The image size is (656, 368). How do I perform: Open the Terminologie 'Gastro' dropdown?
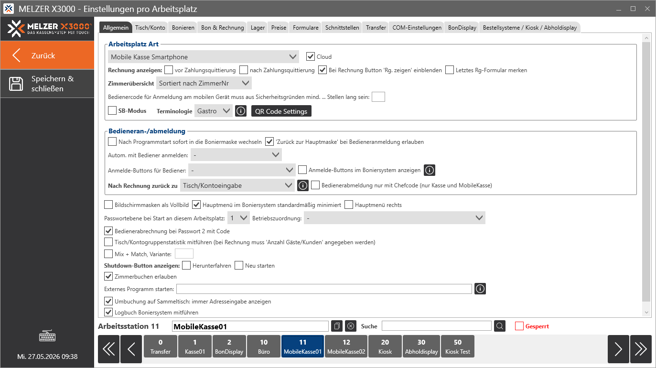coord(214,111)
